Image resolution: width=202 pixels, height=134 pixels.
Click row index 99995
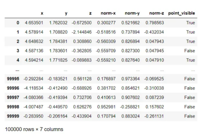point(13,79)
